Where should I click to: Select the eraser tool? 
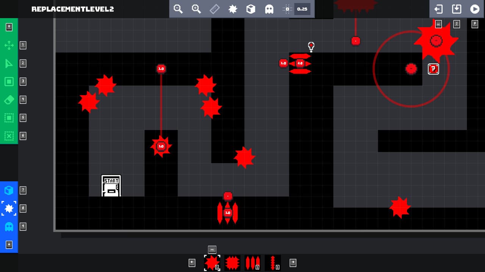[x=9, y=100]
